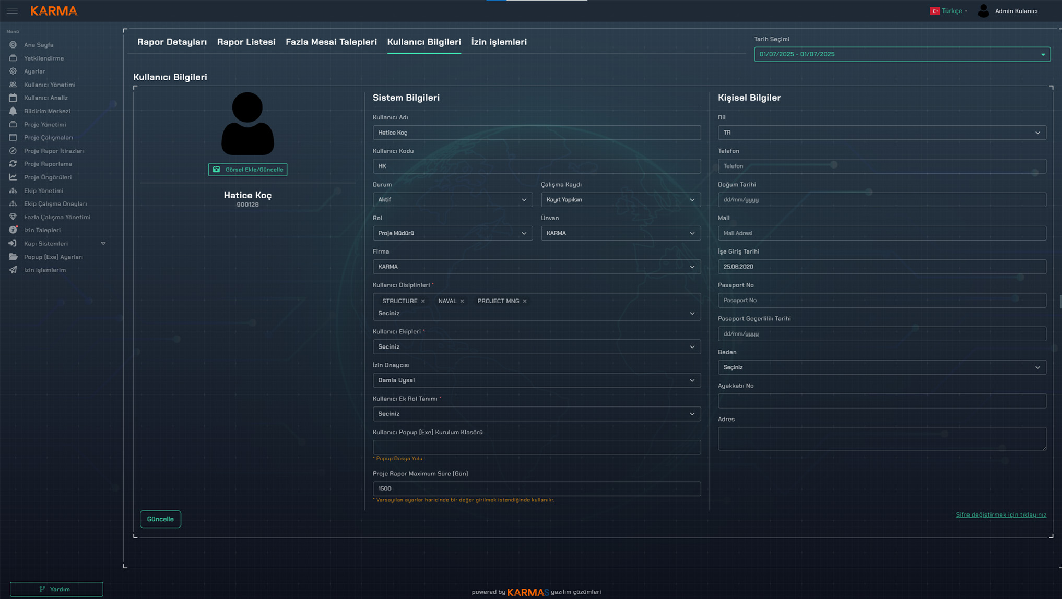Remove the NAVAL discipline tag
The height and width of the screenshot is (599, 1062).
(462, 301)
